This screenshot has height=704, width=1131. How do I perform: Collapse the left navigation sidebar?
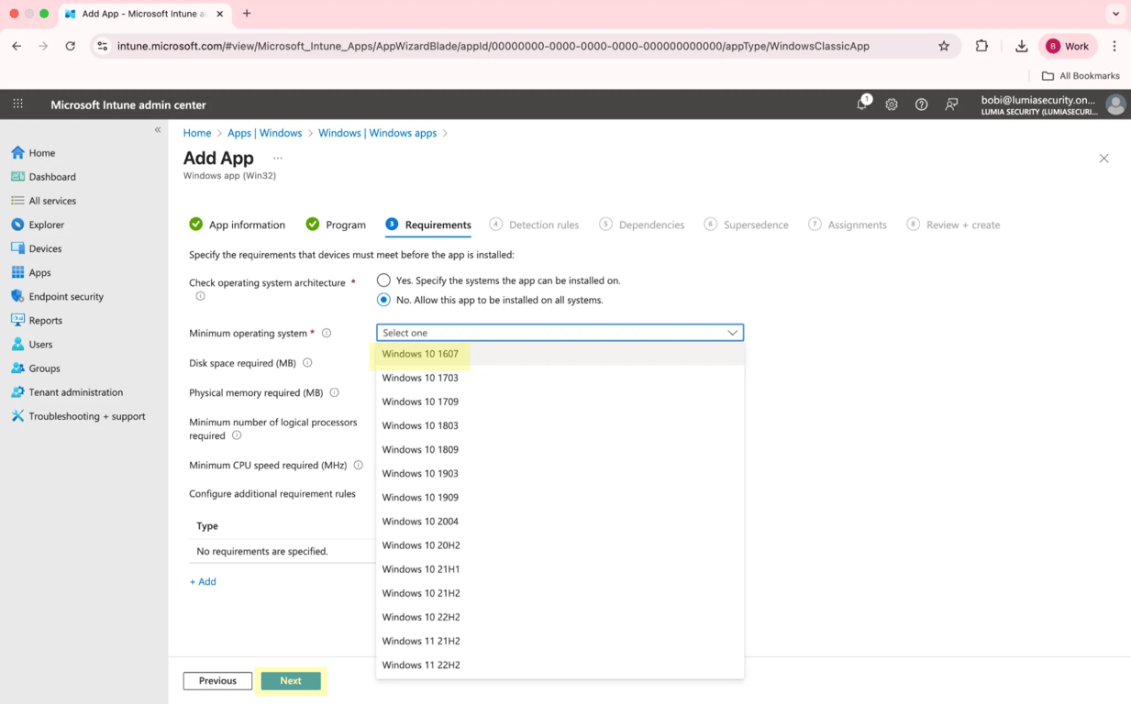[158, 130]
